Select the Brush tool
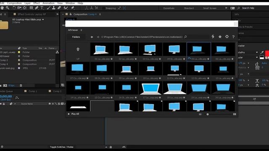Viewport: 269px width, 151px height. 49,8
